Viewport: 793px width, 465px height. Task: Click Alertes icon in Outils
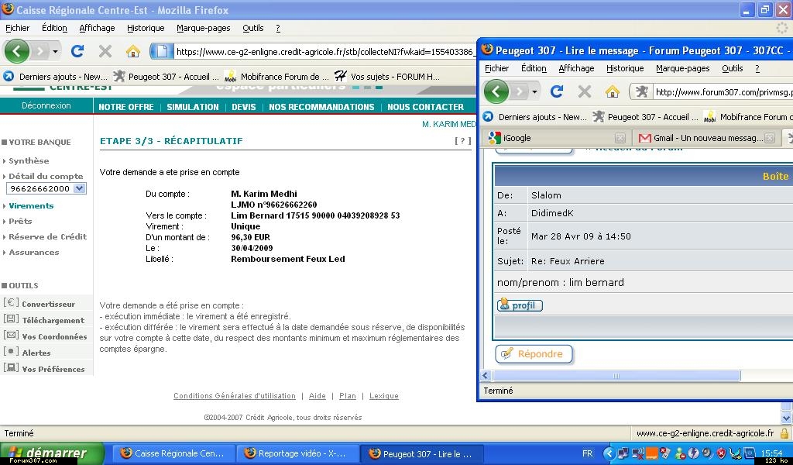point(11,351)
